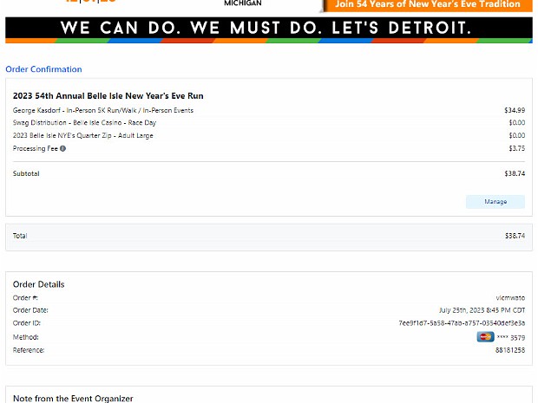Click the Processing Fee info icon

[x=62, y=148]
